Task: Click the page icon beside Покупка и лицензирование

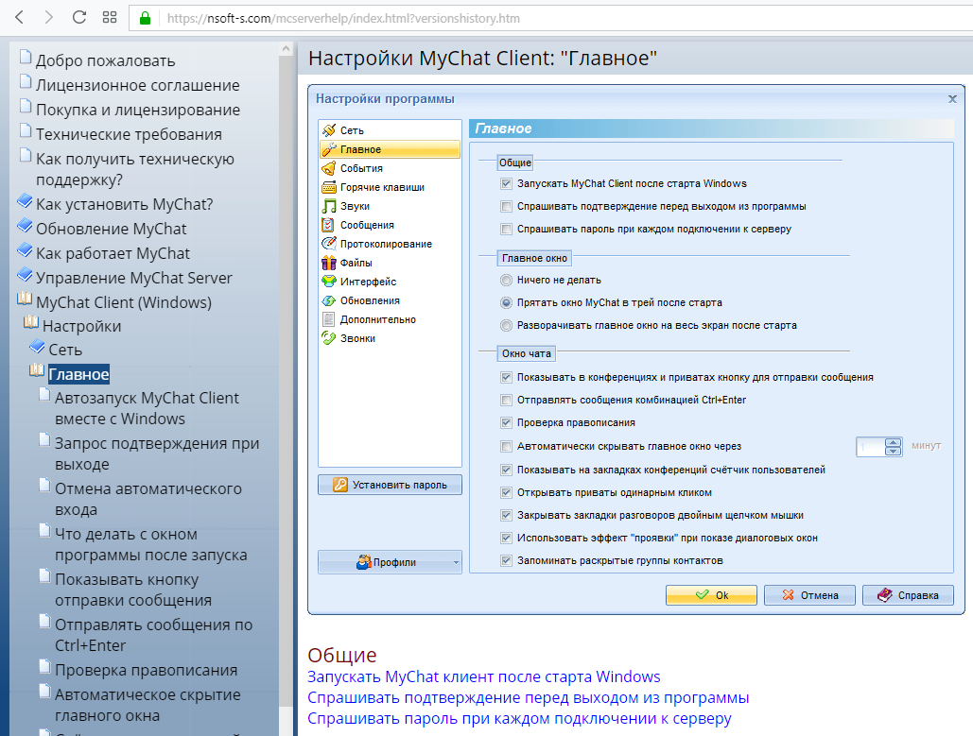Action: (26, 106)
